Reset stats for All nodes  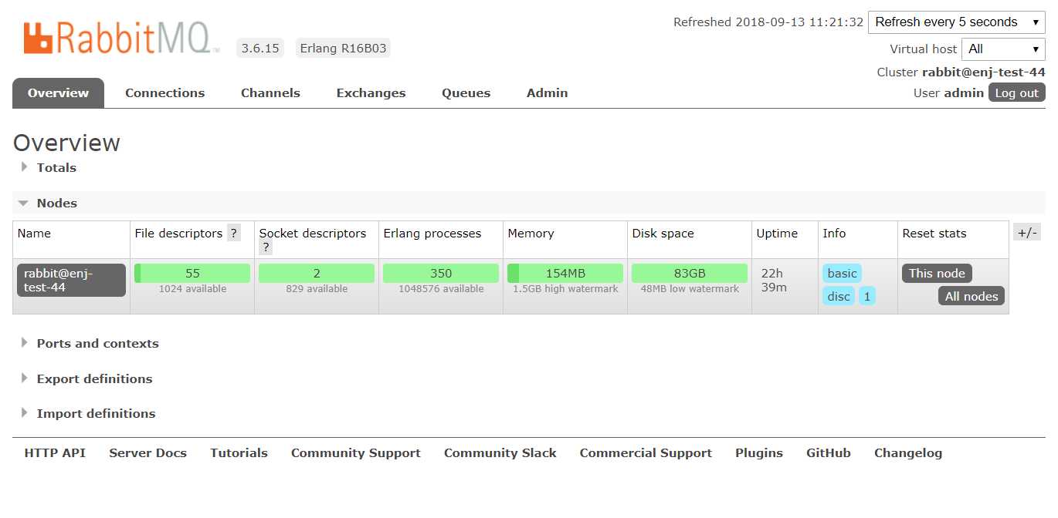point(971,296)
